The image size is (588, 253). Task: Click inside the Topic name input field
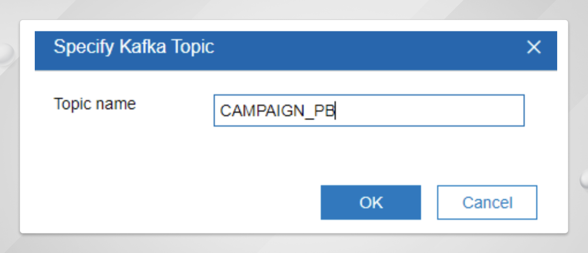[x=369, y=111]
